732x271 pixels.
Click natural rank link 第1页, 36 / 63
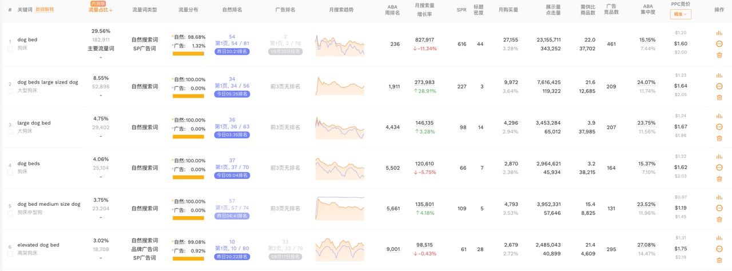[x=232, y=126]
